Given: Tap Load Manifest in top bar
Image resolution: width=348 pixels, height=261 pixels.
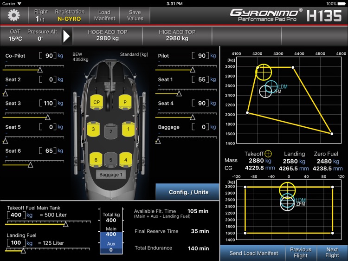Looking at the screenshot, I should click(x=104, y=15).
